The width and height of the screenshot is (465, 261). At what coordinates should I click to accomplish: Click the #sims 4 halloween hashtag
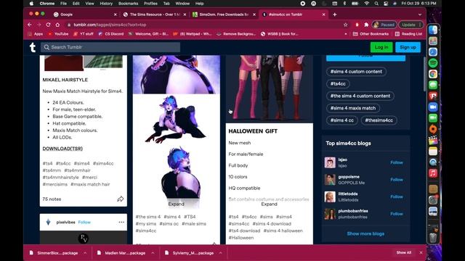click(x=283, y=231)
